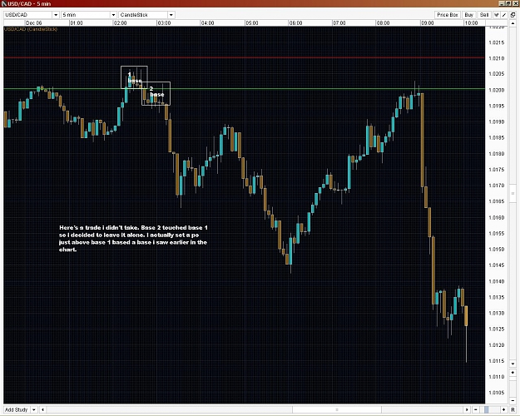The image size is (520, 416).
Task: Click the application icon in the title bar
Action: (4, 3)
